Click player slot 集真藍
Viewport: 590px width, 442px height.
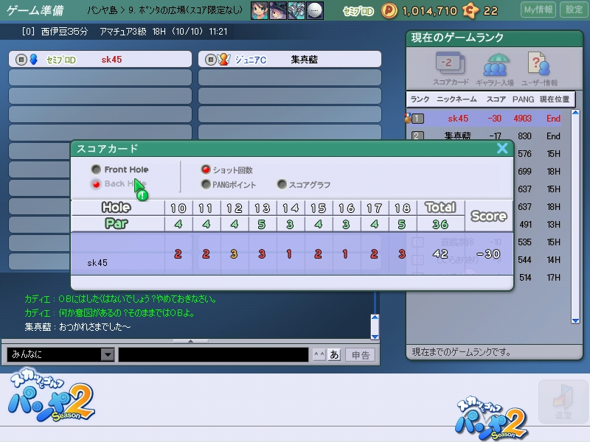click(x=290, y=60)
